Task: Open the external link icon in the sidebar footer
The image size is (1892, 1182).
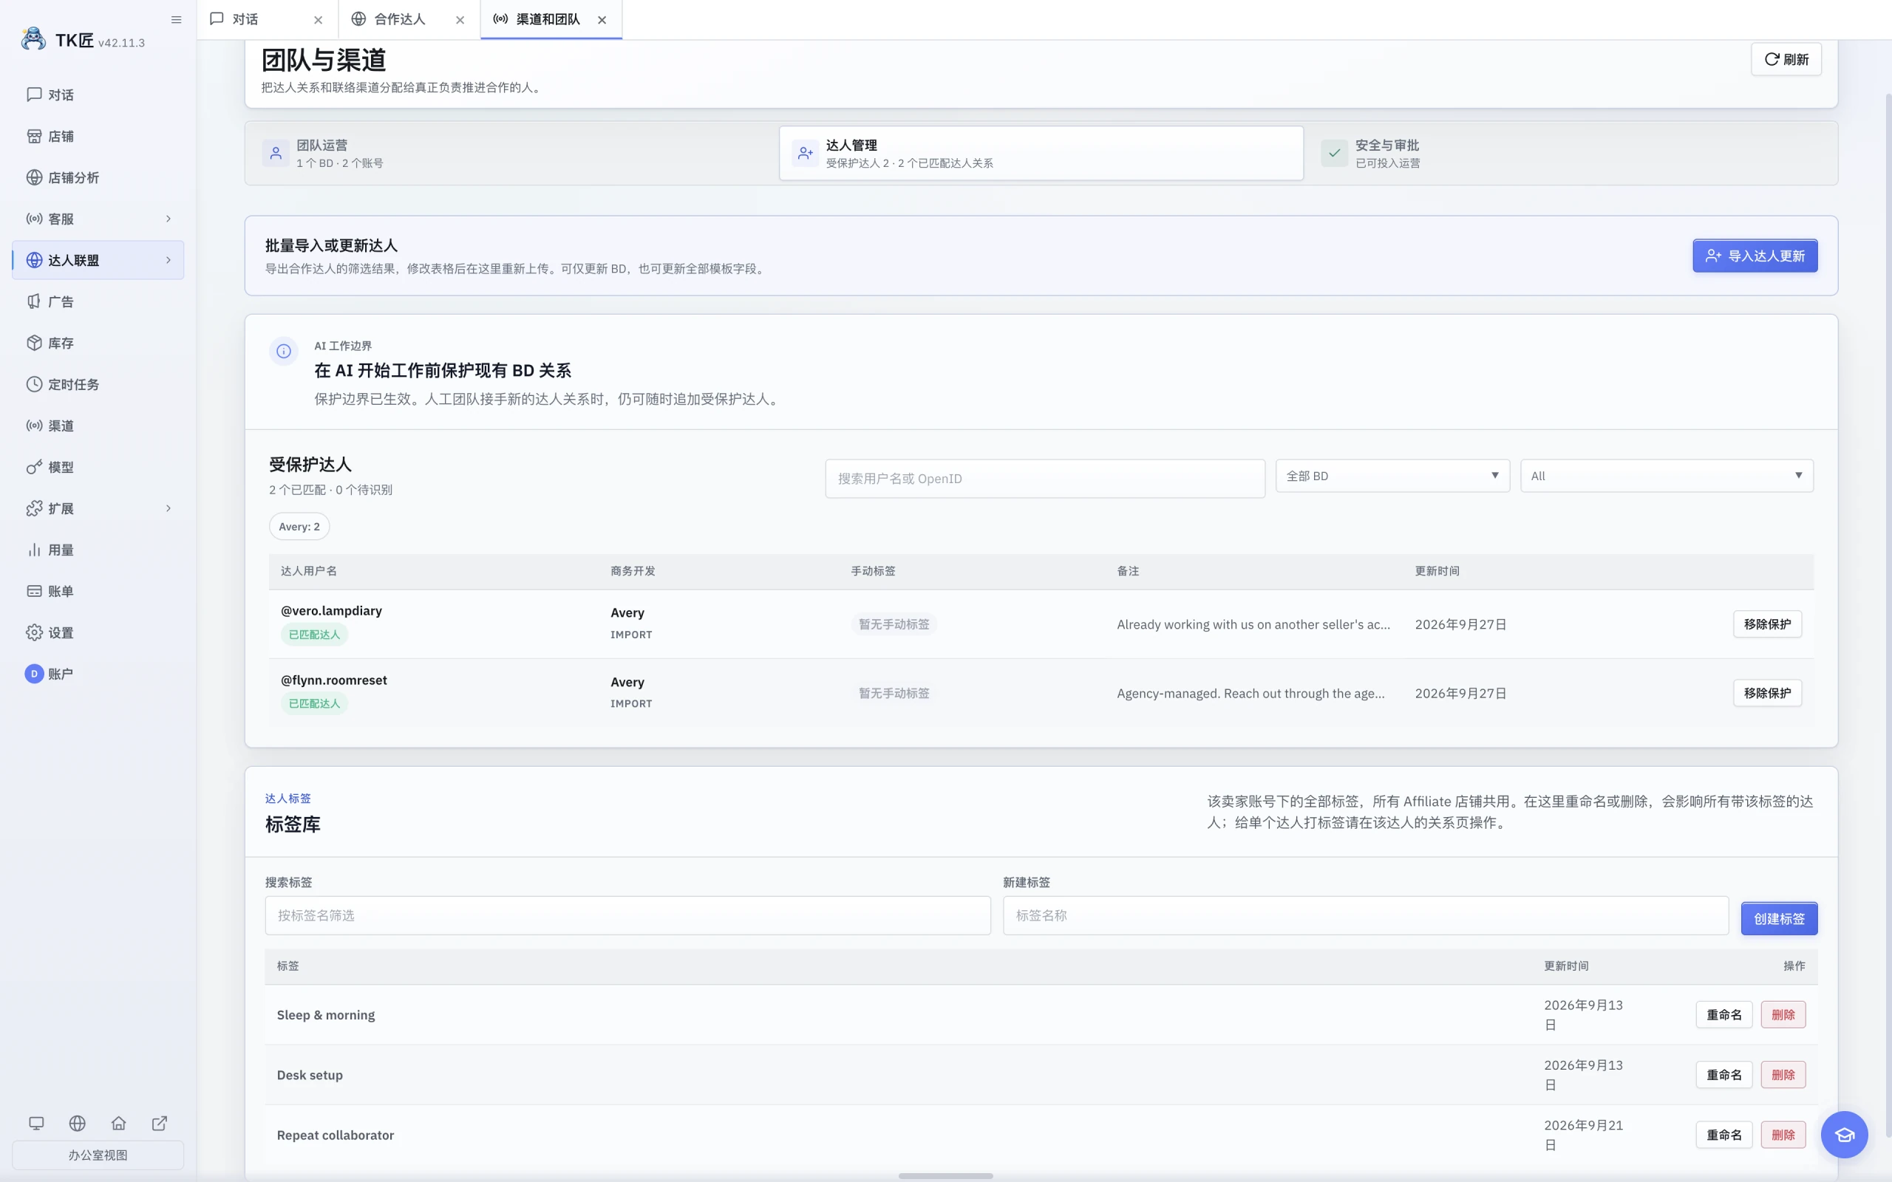Action: point(160,1124)
